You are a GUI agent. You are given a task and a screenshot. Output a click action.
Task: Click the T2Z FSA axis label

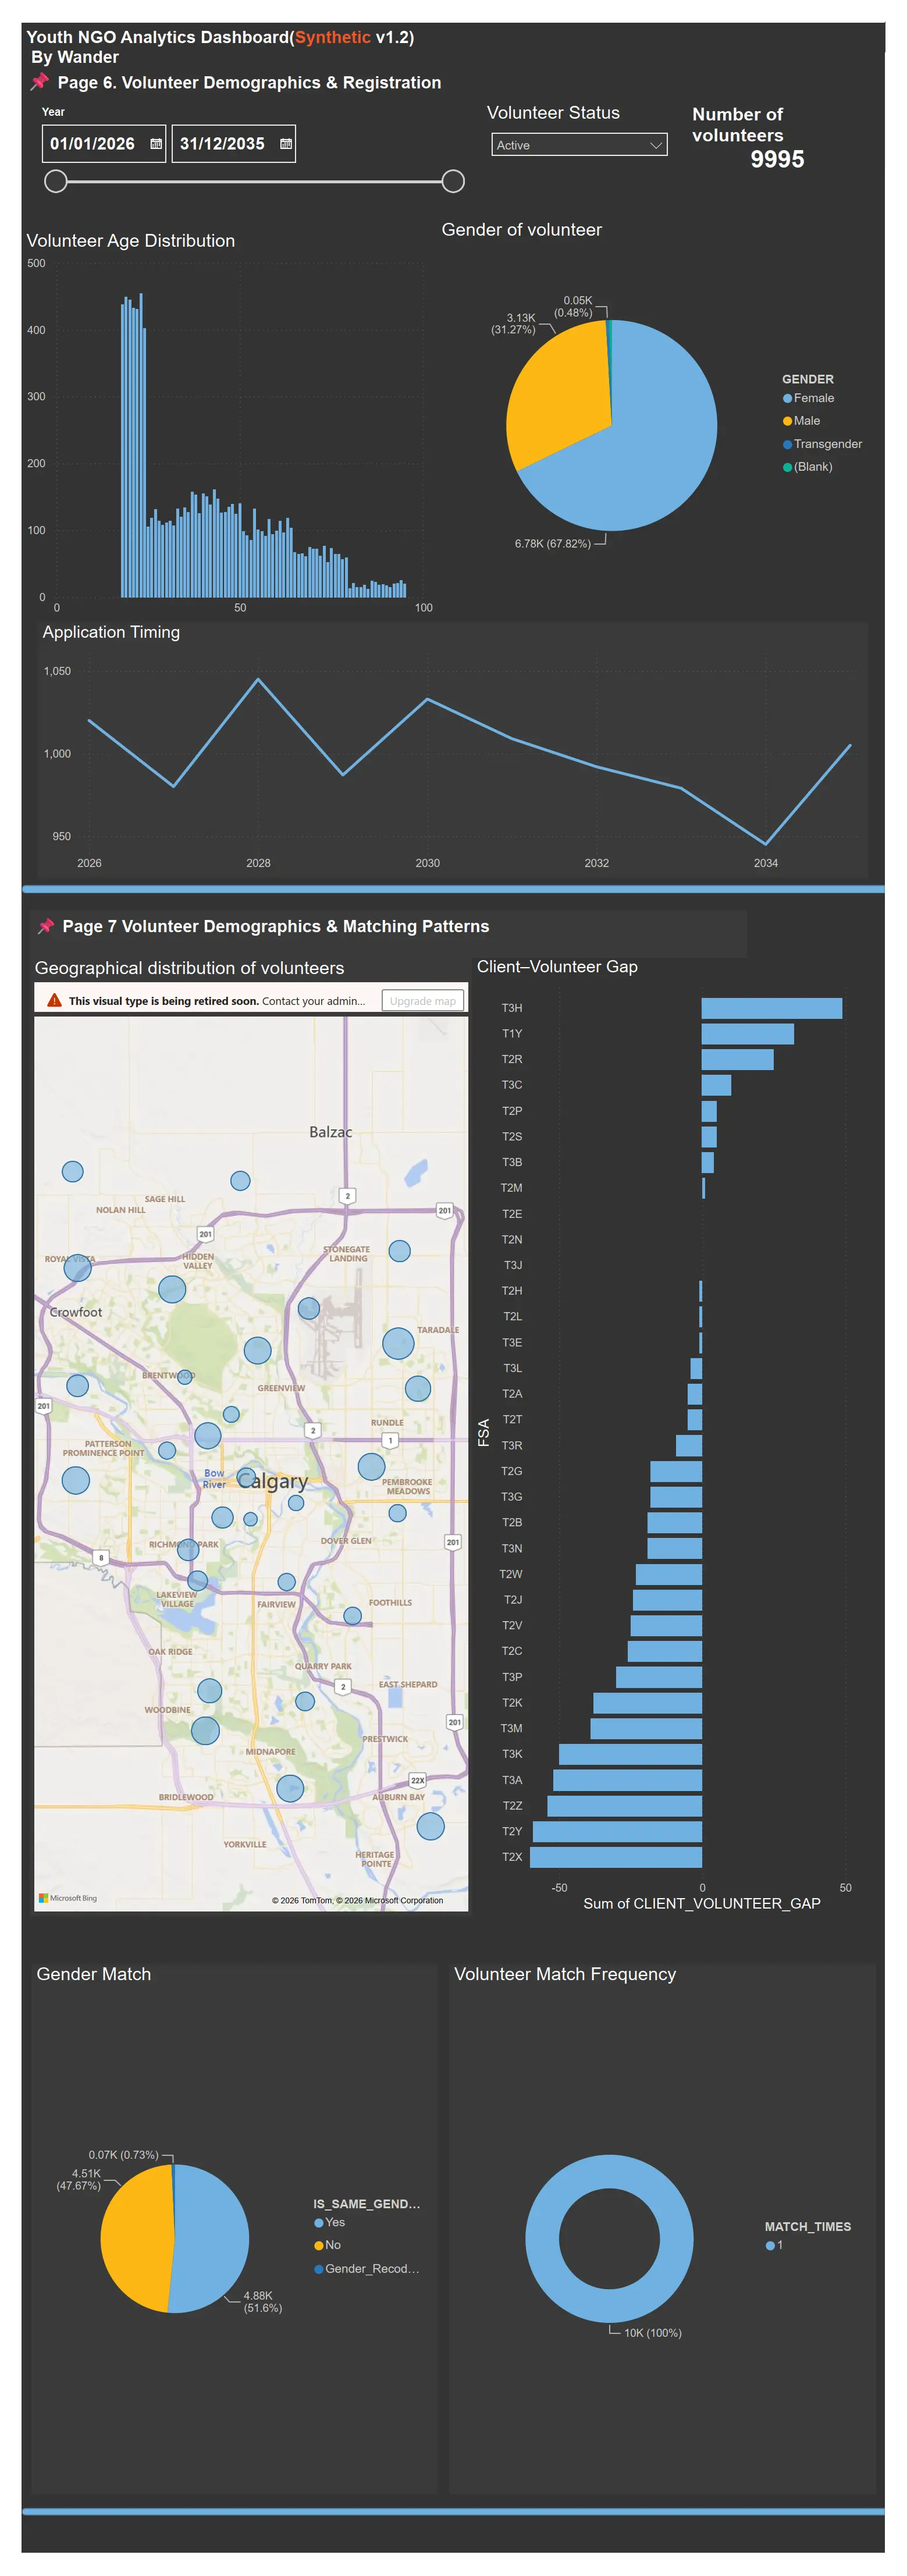tap(512, 1806)
